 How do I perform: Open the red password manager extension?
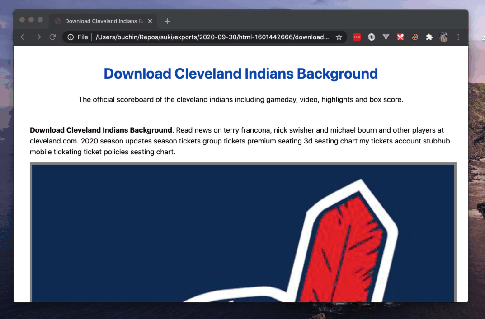357,37
